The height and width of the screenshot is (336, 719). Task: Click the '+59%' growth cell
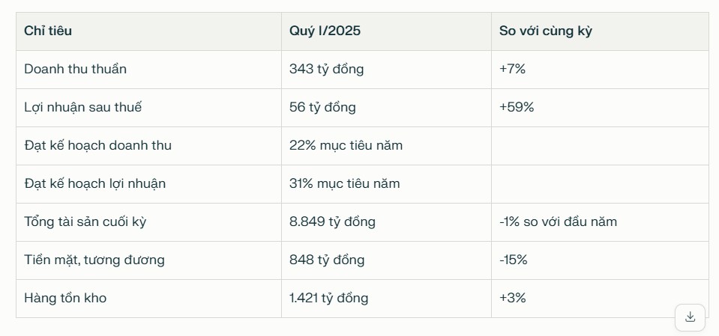point(517,107)
